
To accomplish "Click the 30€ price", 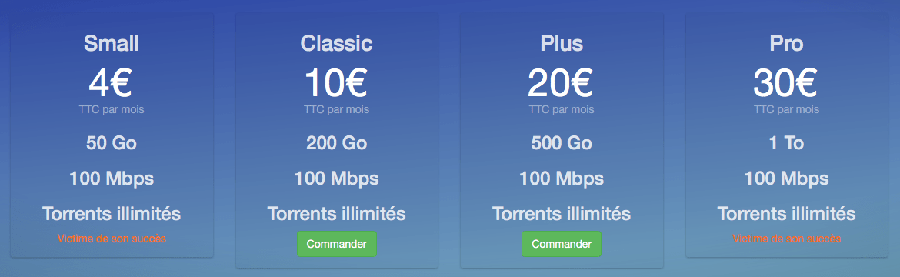I will click(786, 83).
